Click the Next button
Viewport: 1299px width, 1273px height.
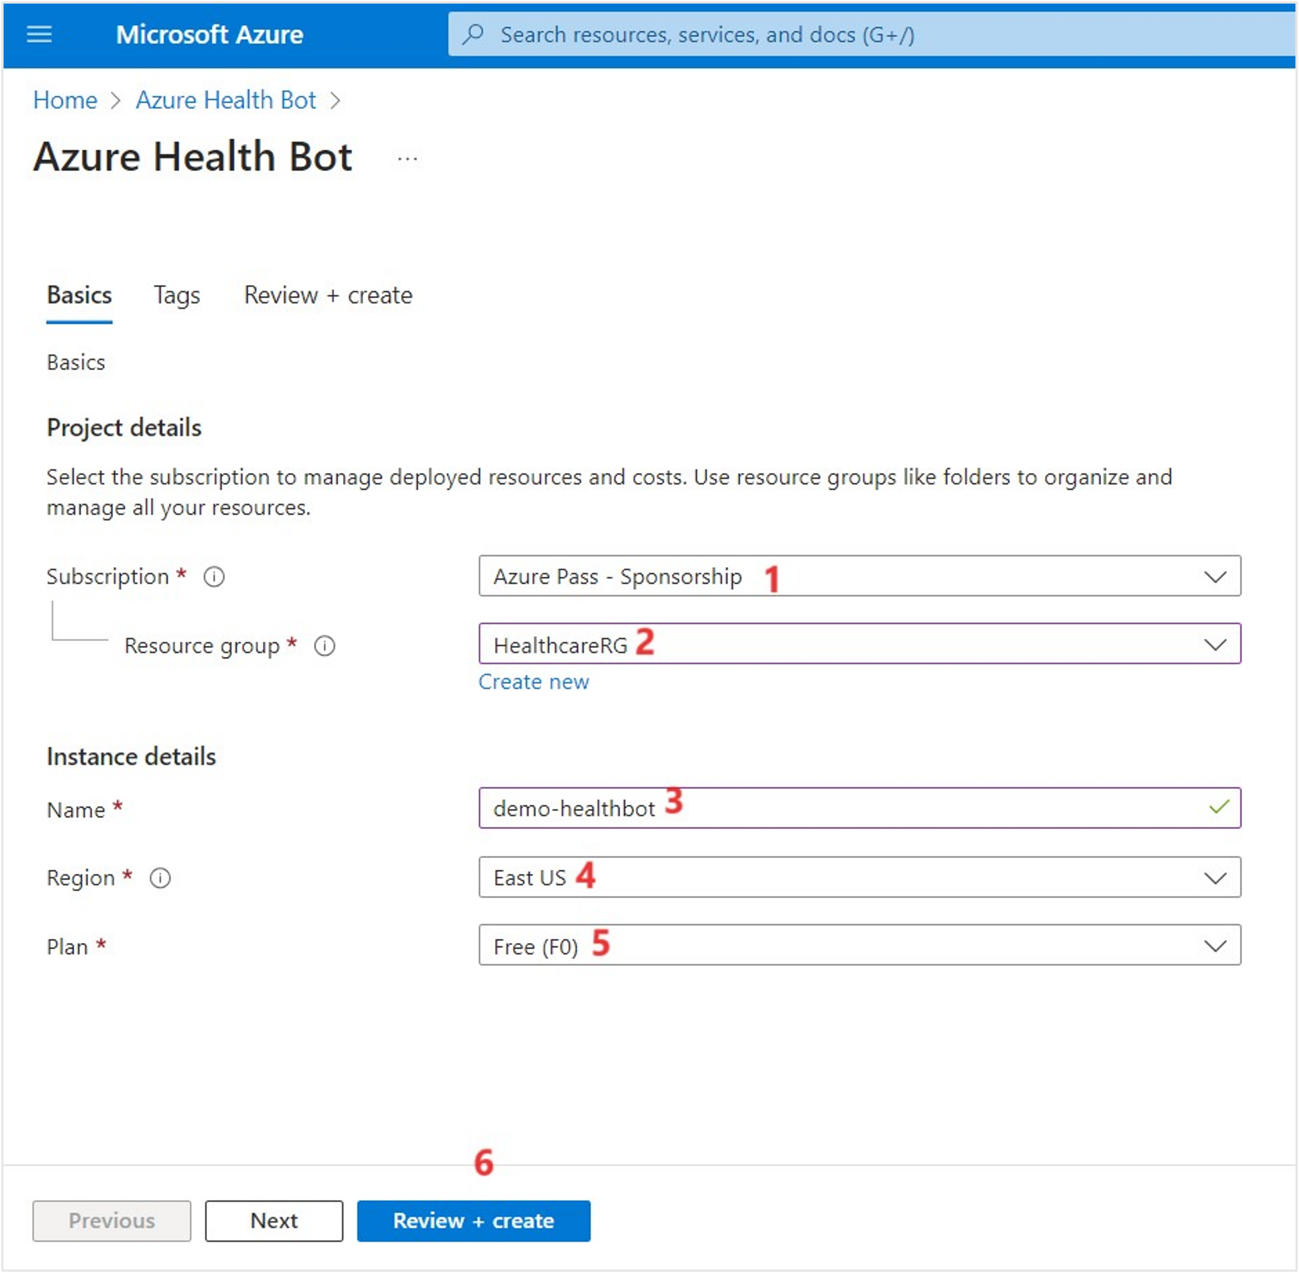click(274, 1221)
